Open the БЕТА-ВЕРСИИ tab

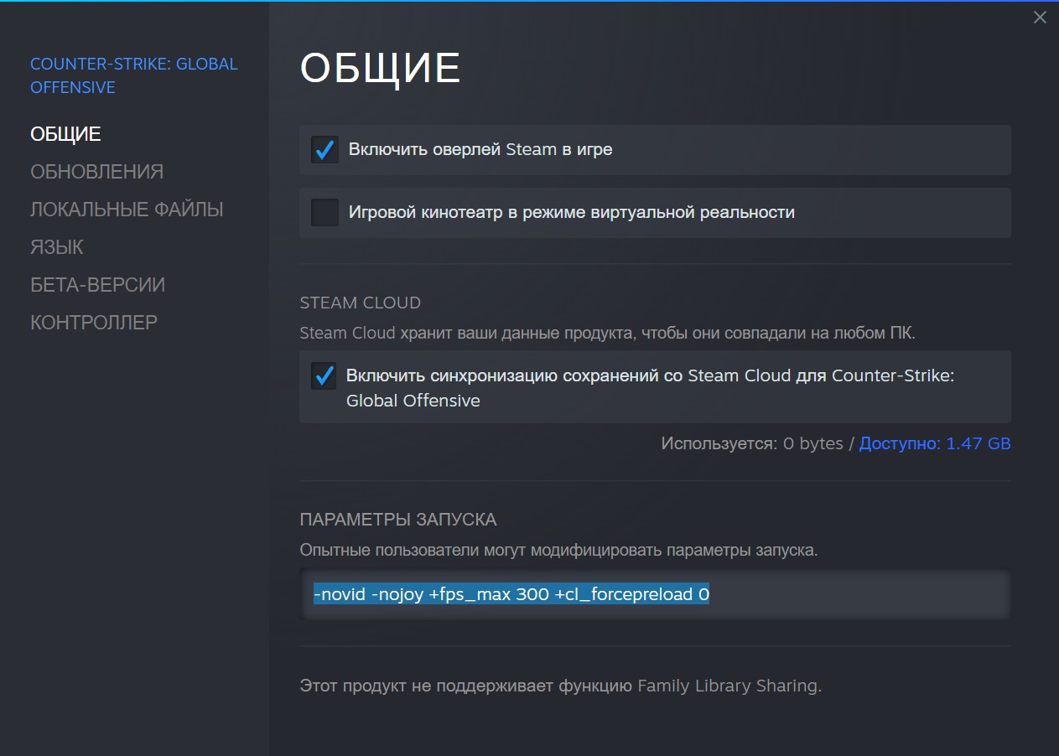pyautogui.click(x=97, y=285)
